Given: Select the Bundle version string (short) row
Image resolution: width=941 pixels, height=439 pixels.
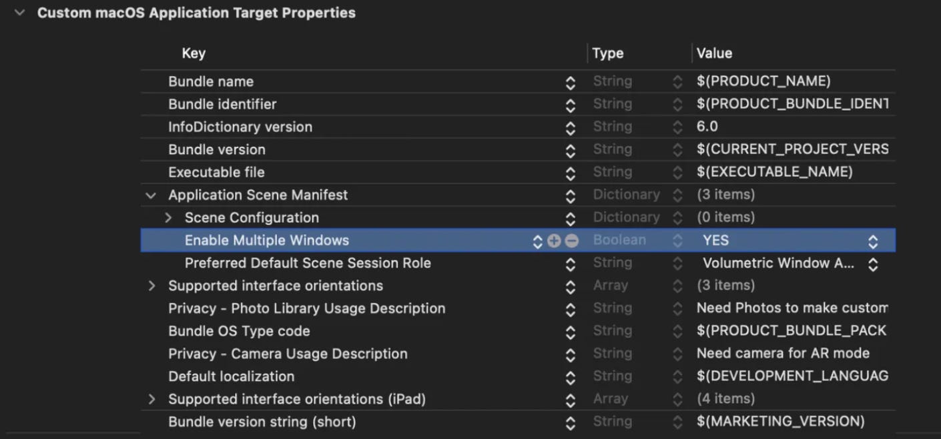Looking at the screenshot, I should [x=262, y=422].
